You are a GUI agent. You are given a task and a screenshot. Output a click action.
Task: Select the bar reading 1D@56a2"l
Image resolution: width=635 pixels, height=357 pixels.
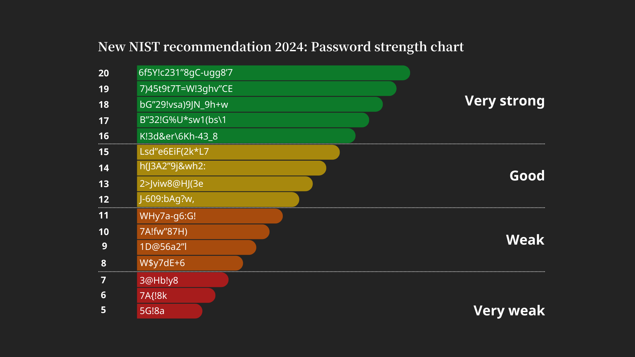point(196,247)
